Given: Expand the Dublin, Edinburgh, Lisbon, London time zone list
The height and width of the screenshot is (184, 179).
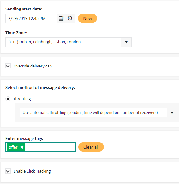Looking at the screenshot, I should [69, 42].
